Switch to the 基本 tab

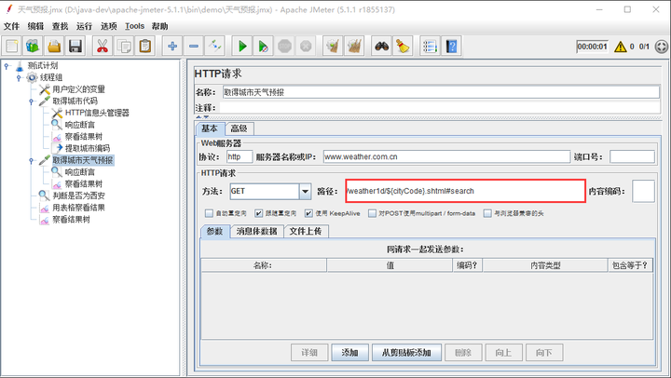[x=210, y=128]
